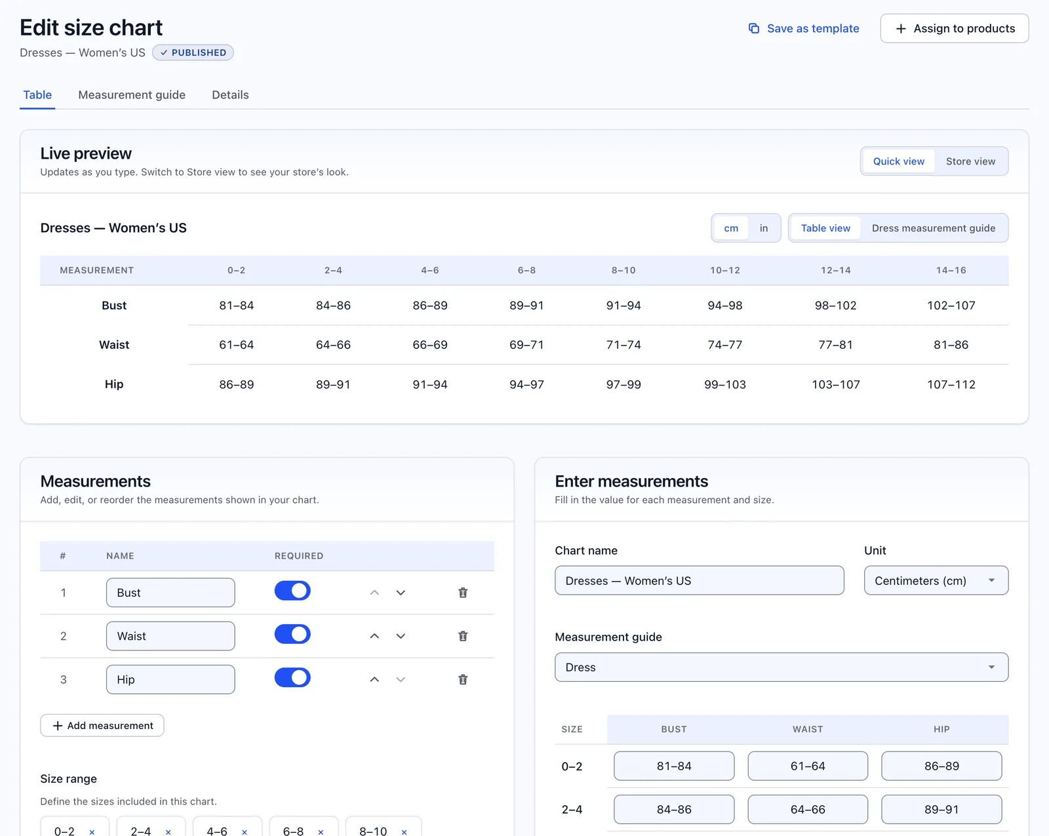Select Quick view preview mode

pyautogui.click(x=898, y=161)
